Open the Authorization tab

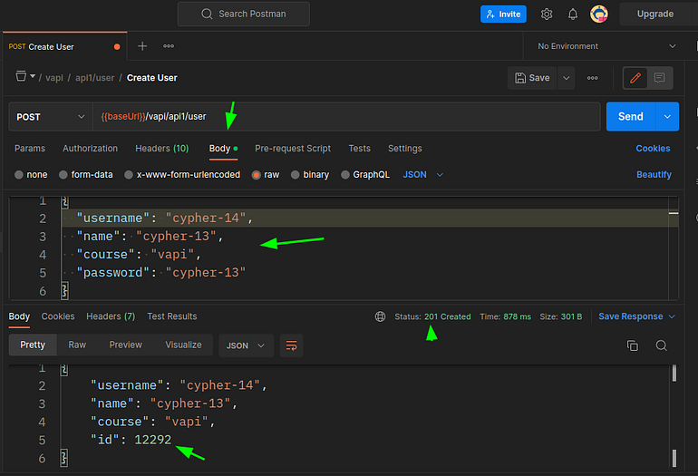[90, 149]
